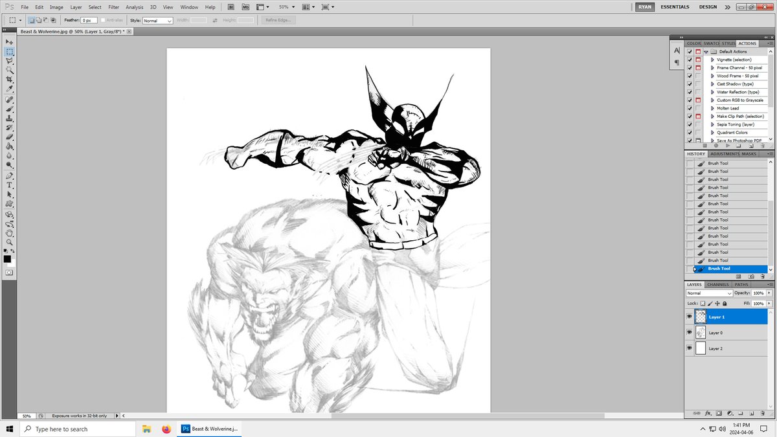Viewport: 777px width, 437px height.
Task: Open the layer blend mode Normal dropdown
Action: click(x=709, y=293)
